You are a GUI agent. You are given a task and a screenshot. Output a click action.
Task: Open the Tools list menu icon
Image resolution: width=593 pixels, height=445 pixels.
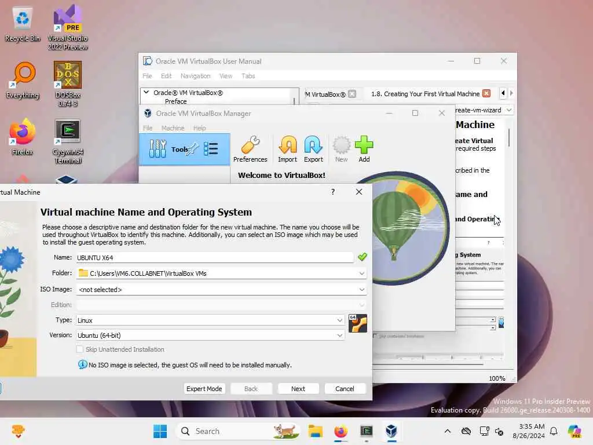211,149
